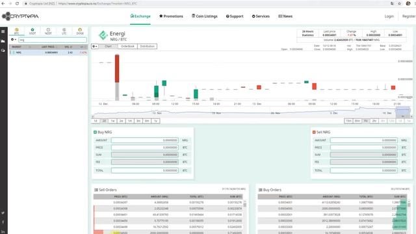The image size is (416, 234).
Task: Set chart range to 1m
Action: coord(130,121)
